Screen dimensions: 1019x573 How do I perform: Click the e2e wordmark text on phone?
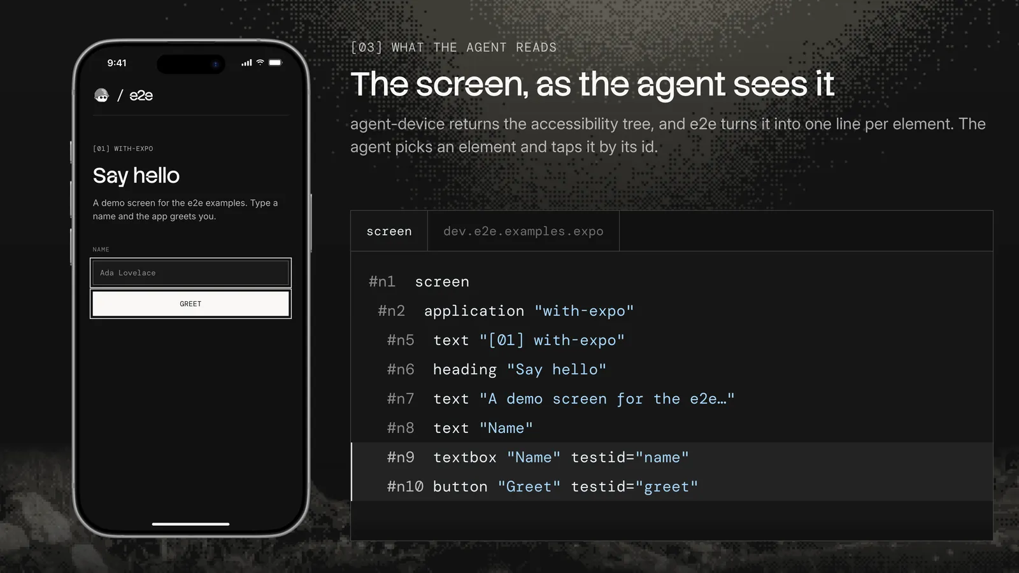click(x=141, y=95)
